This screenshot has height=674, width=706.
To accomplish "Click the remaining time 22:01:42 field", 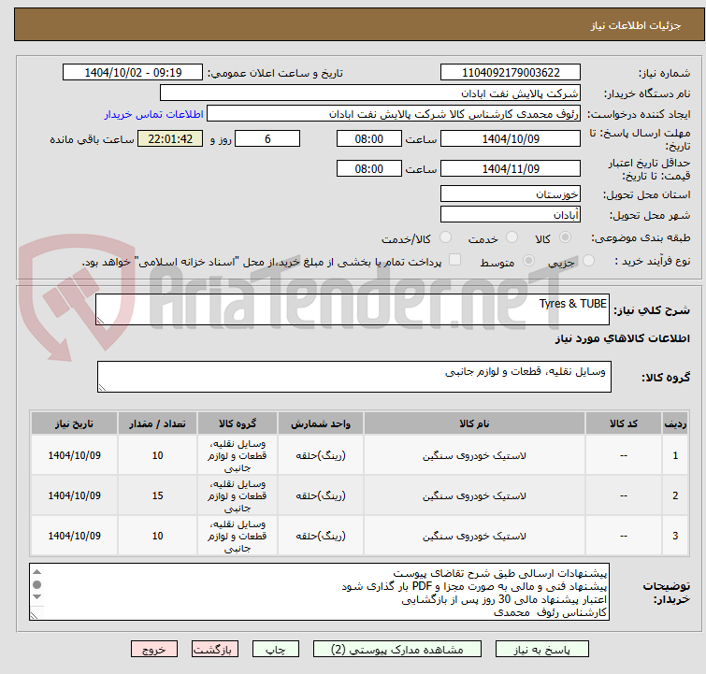I will coord(170,138).
